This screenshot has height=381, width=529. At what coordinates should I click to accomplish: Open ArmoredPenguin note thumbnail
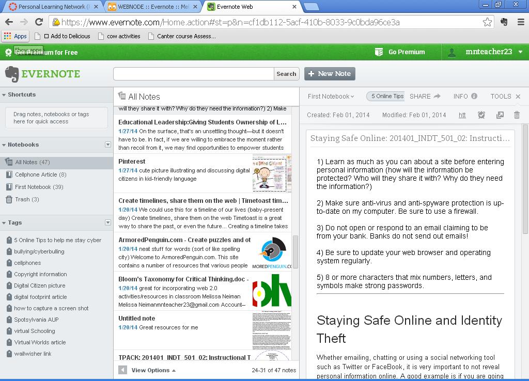point(272,253)
